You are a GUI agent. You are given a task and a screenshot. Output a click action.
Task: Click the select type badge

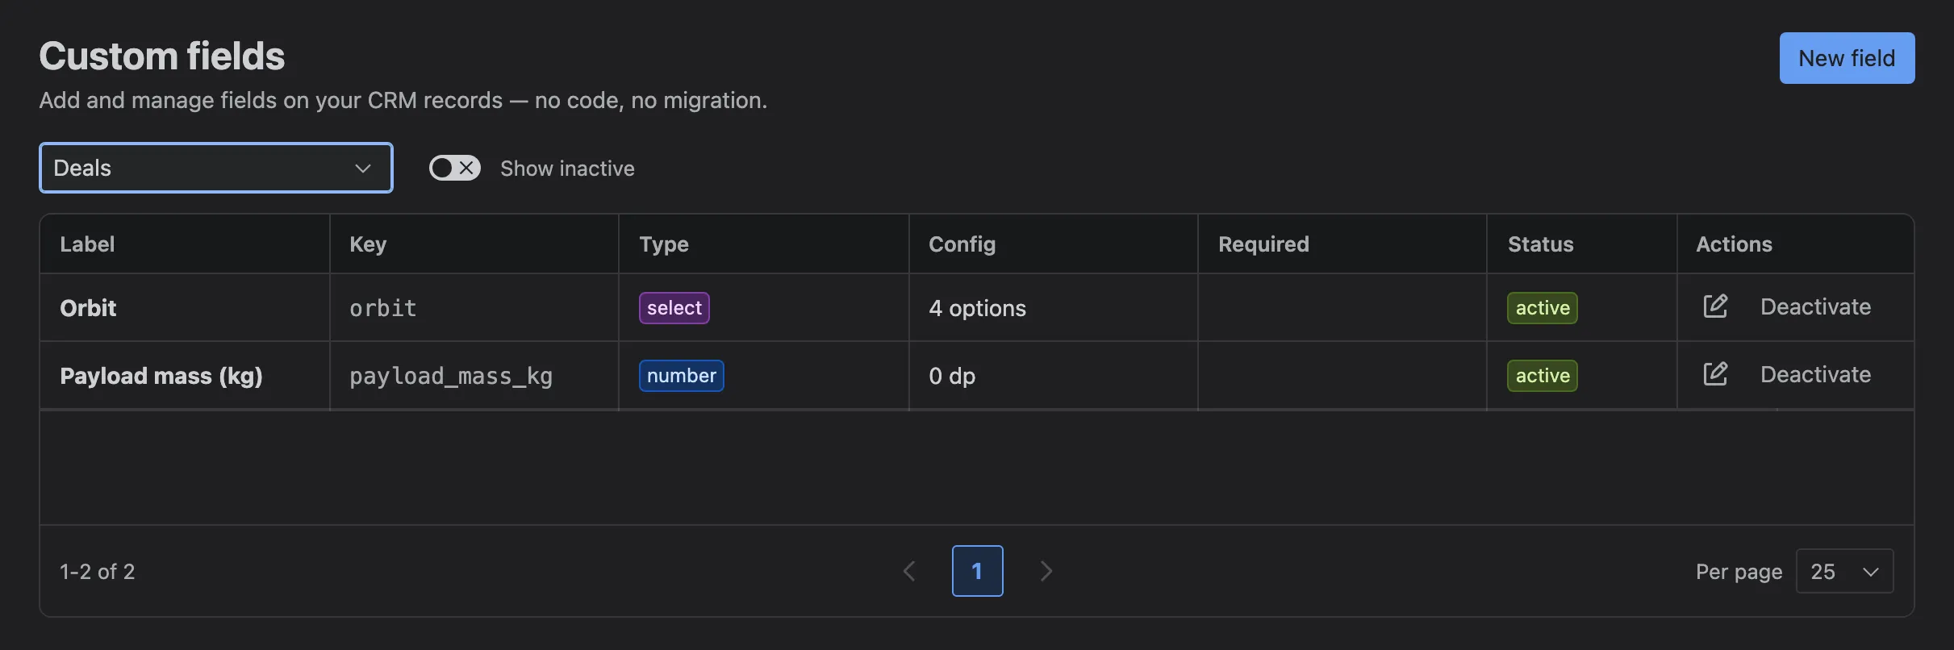(x=674, y=308)
